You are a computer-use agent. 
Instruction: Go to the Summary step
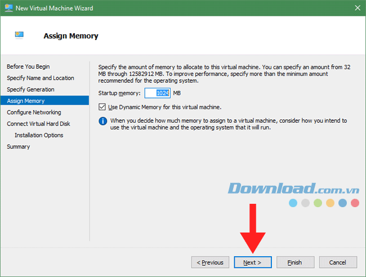pos(18,146)
